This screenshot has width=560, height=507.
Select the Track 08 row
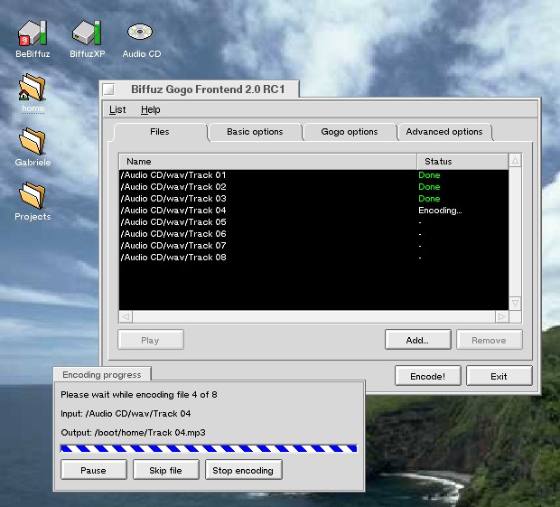tap(313, 258)
